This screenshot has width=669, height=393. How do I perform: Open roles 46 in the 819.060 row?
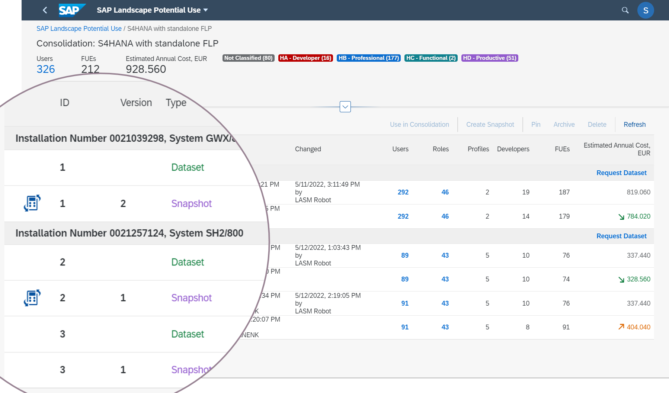point(445,192)
